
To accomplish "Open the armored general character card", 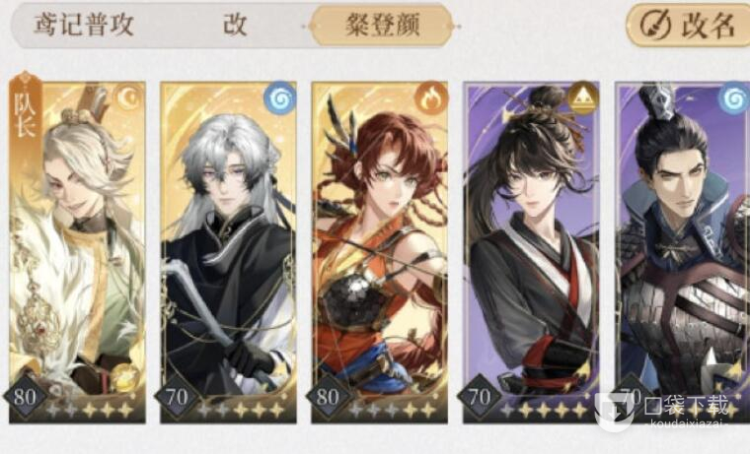I will (683, 252).
